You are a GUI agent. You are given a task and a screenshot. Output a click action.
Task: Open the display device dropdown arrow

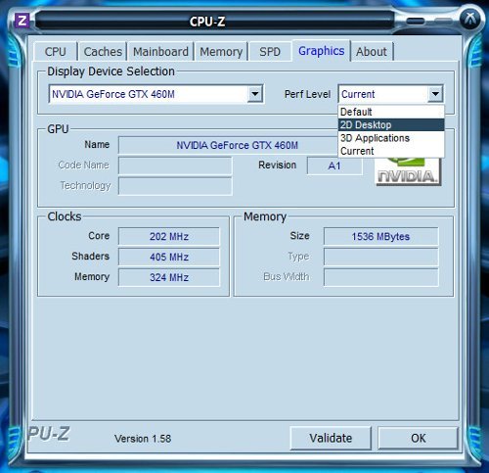(255, 94)
